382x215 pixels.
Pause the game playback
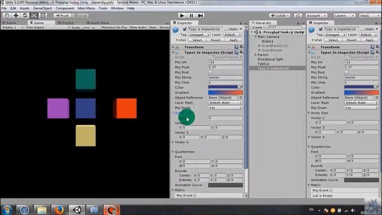point(191,16)
